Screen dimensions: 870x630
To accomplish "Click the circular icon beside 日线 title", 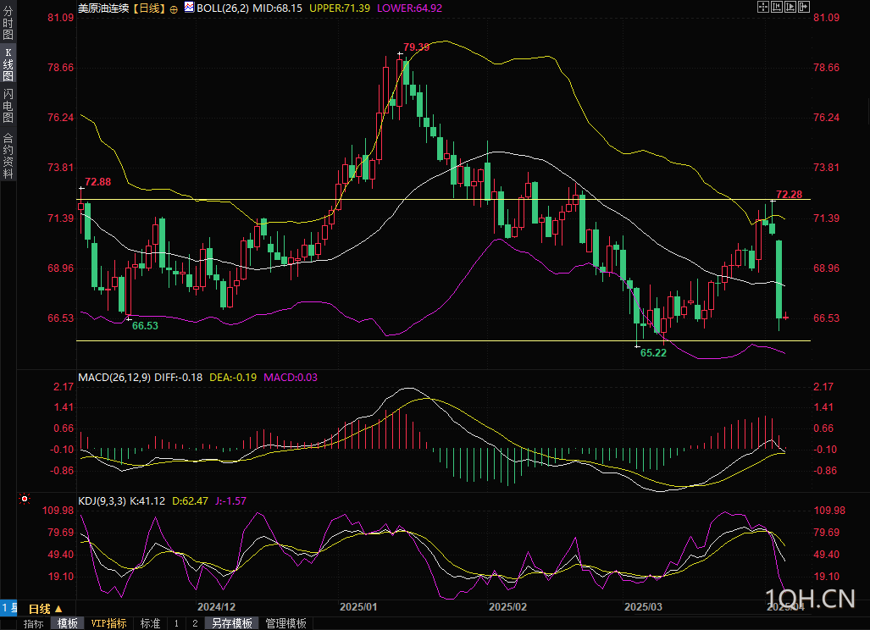I will coord(174,8).
